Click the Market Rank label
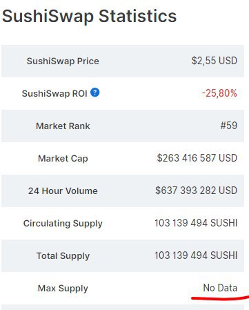 63,126
